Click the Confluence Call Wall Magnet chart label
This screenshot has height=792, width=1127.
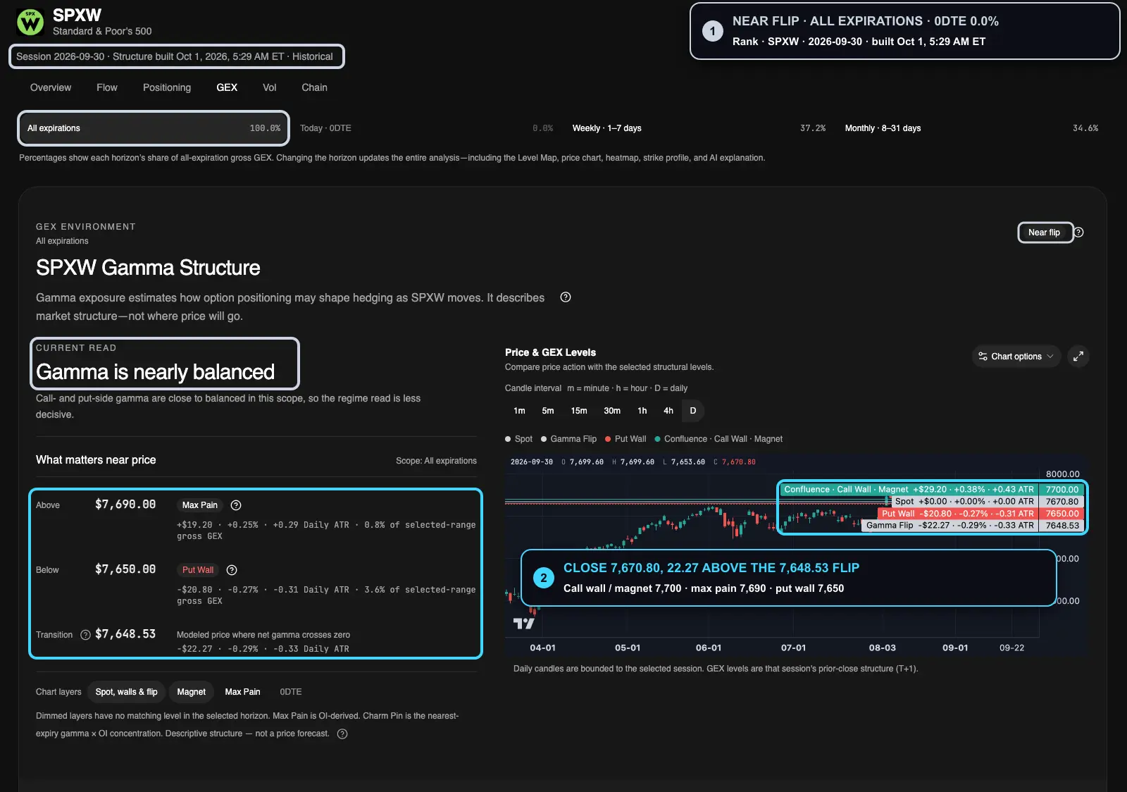909,490
